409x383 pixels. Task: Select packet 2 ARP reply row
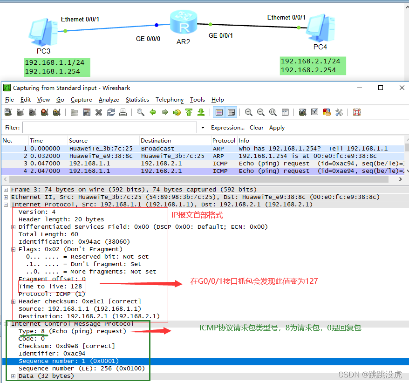pyautogui.click(x=203, y=156)
